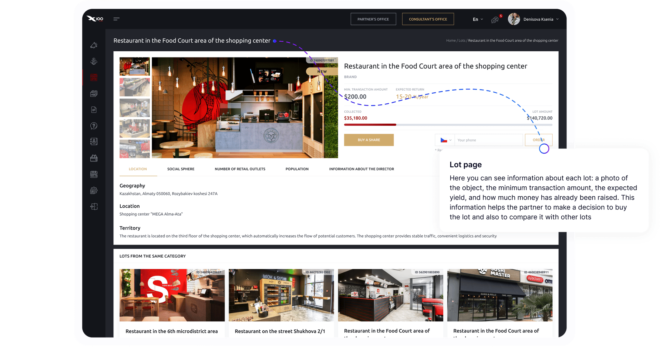Click the main restaurant photo
Screen dimensions: 662x351
(x=245, y=108)
